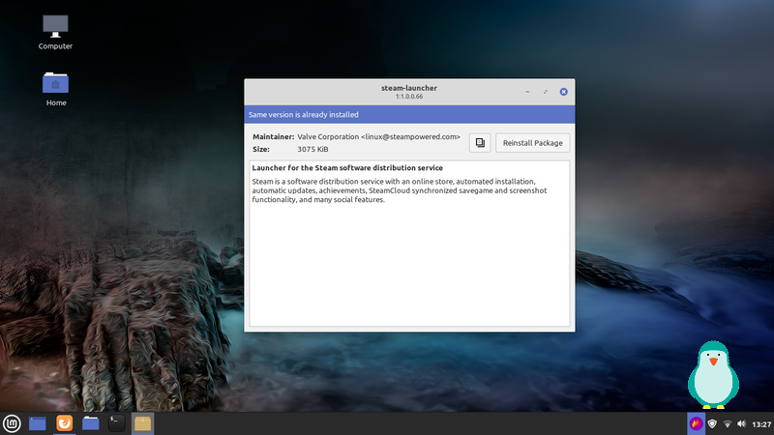The image size is (774, 435).
Task: Open the file manager from taskbar
Action: (x=90, y=423)
